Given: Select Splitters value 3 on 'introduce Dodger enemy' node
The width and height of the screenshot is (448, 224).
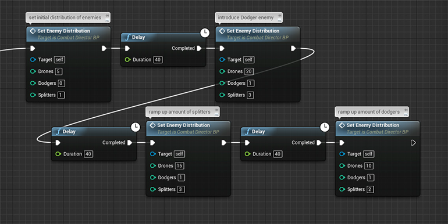Looking at the screenshot, I should point(250,95).
